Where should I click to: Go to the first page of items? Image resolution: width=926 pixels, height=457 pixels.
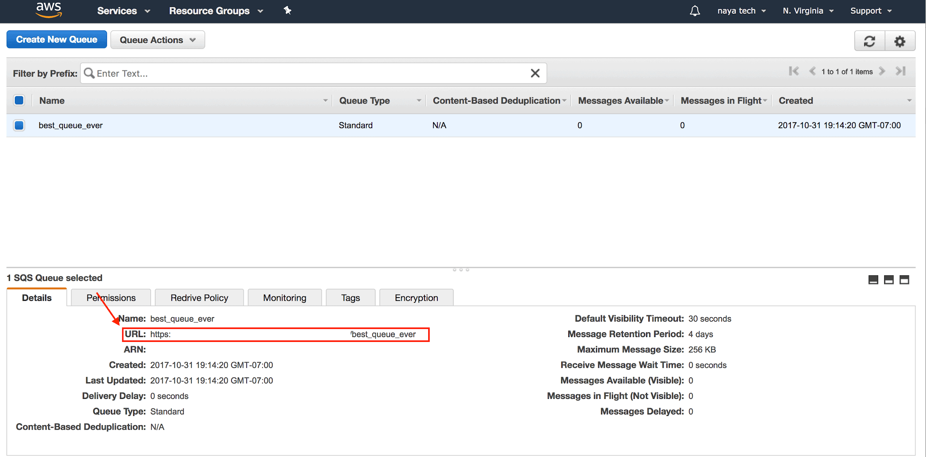(794, 71)
